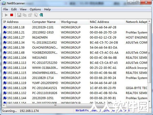
Task: Click adapter ASRock Incorp in 192.168.1.114 row
Action: click(x=136, y=68)
